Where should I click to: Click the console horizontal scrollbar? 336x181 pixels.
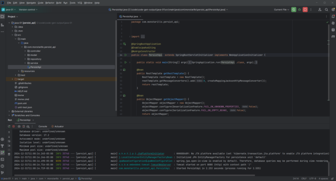click(x=134, y=175)
